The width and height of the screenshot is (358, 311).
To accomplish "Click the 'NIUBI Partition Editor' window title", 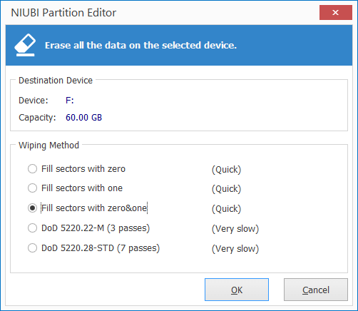I will click(x=63, y=13).
